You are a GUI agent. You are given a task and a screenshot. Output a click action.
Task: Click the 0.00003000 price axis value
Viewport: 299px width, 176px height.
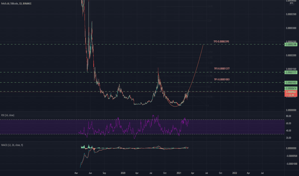(291, 28)
